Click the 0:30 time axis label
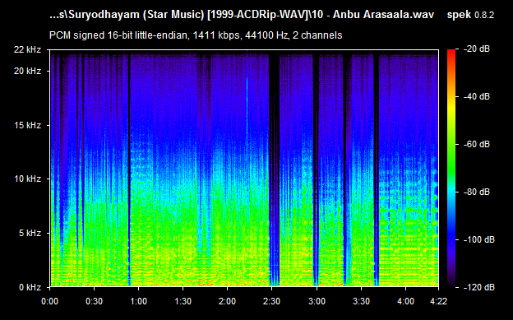 (95, 301)
